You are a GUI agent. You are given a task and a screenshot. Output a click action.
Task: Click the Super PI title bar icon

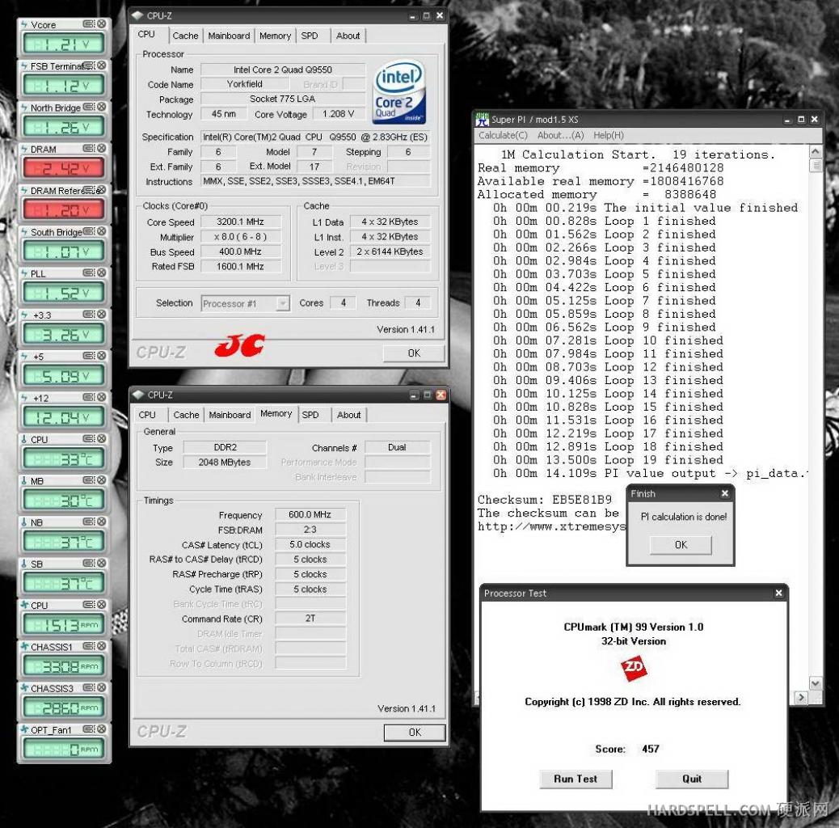pos(482,120)
